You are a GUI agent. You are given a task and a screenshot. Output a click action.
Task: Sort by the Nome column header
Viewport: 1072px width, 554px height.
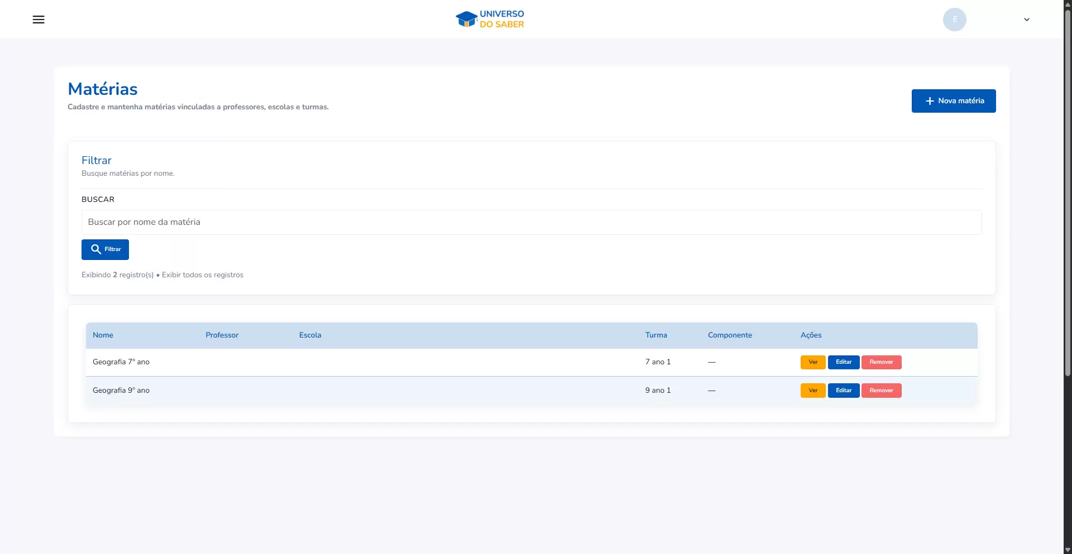tap(103, 335)
